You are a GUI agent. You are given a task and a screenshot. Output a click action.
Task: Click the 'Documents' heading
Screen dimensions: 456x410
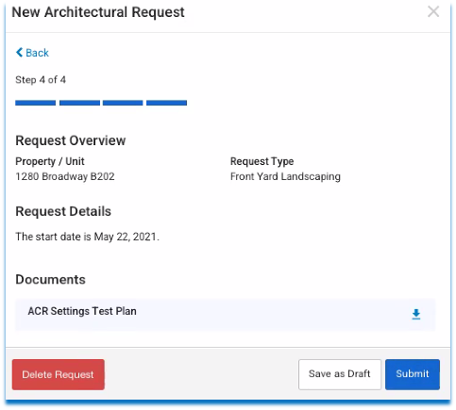50,280
